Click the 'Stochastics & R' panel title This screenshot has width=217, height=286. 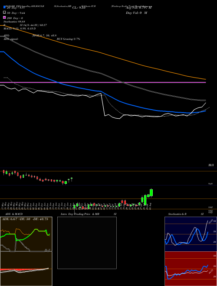[x=177, y=214]
